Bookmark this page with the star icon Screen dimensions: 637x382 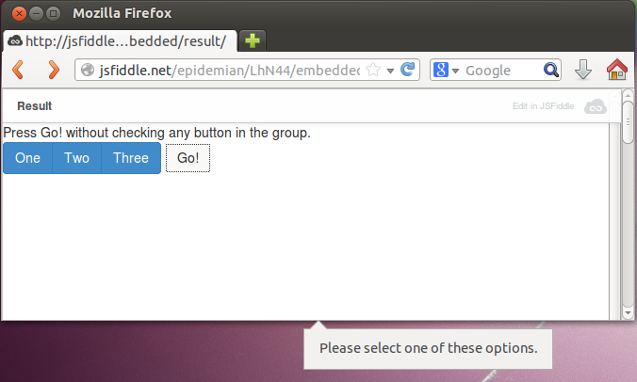pos(373,70)
